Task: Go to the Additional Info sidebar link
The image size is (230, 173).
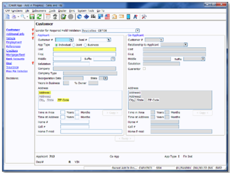Action: click(15, 34)
